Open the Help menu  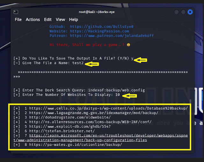[x=74, y=19]
